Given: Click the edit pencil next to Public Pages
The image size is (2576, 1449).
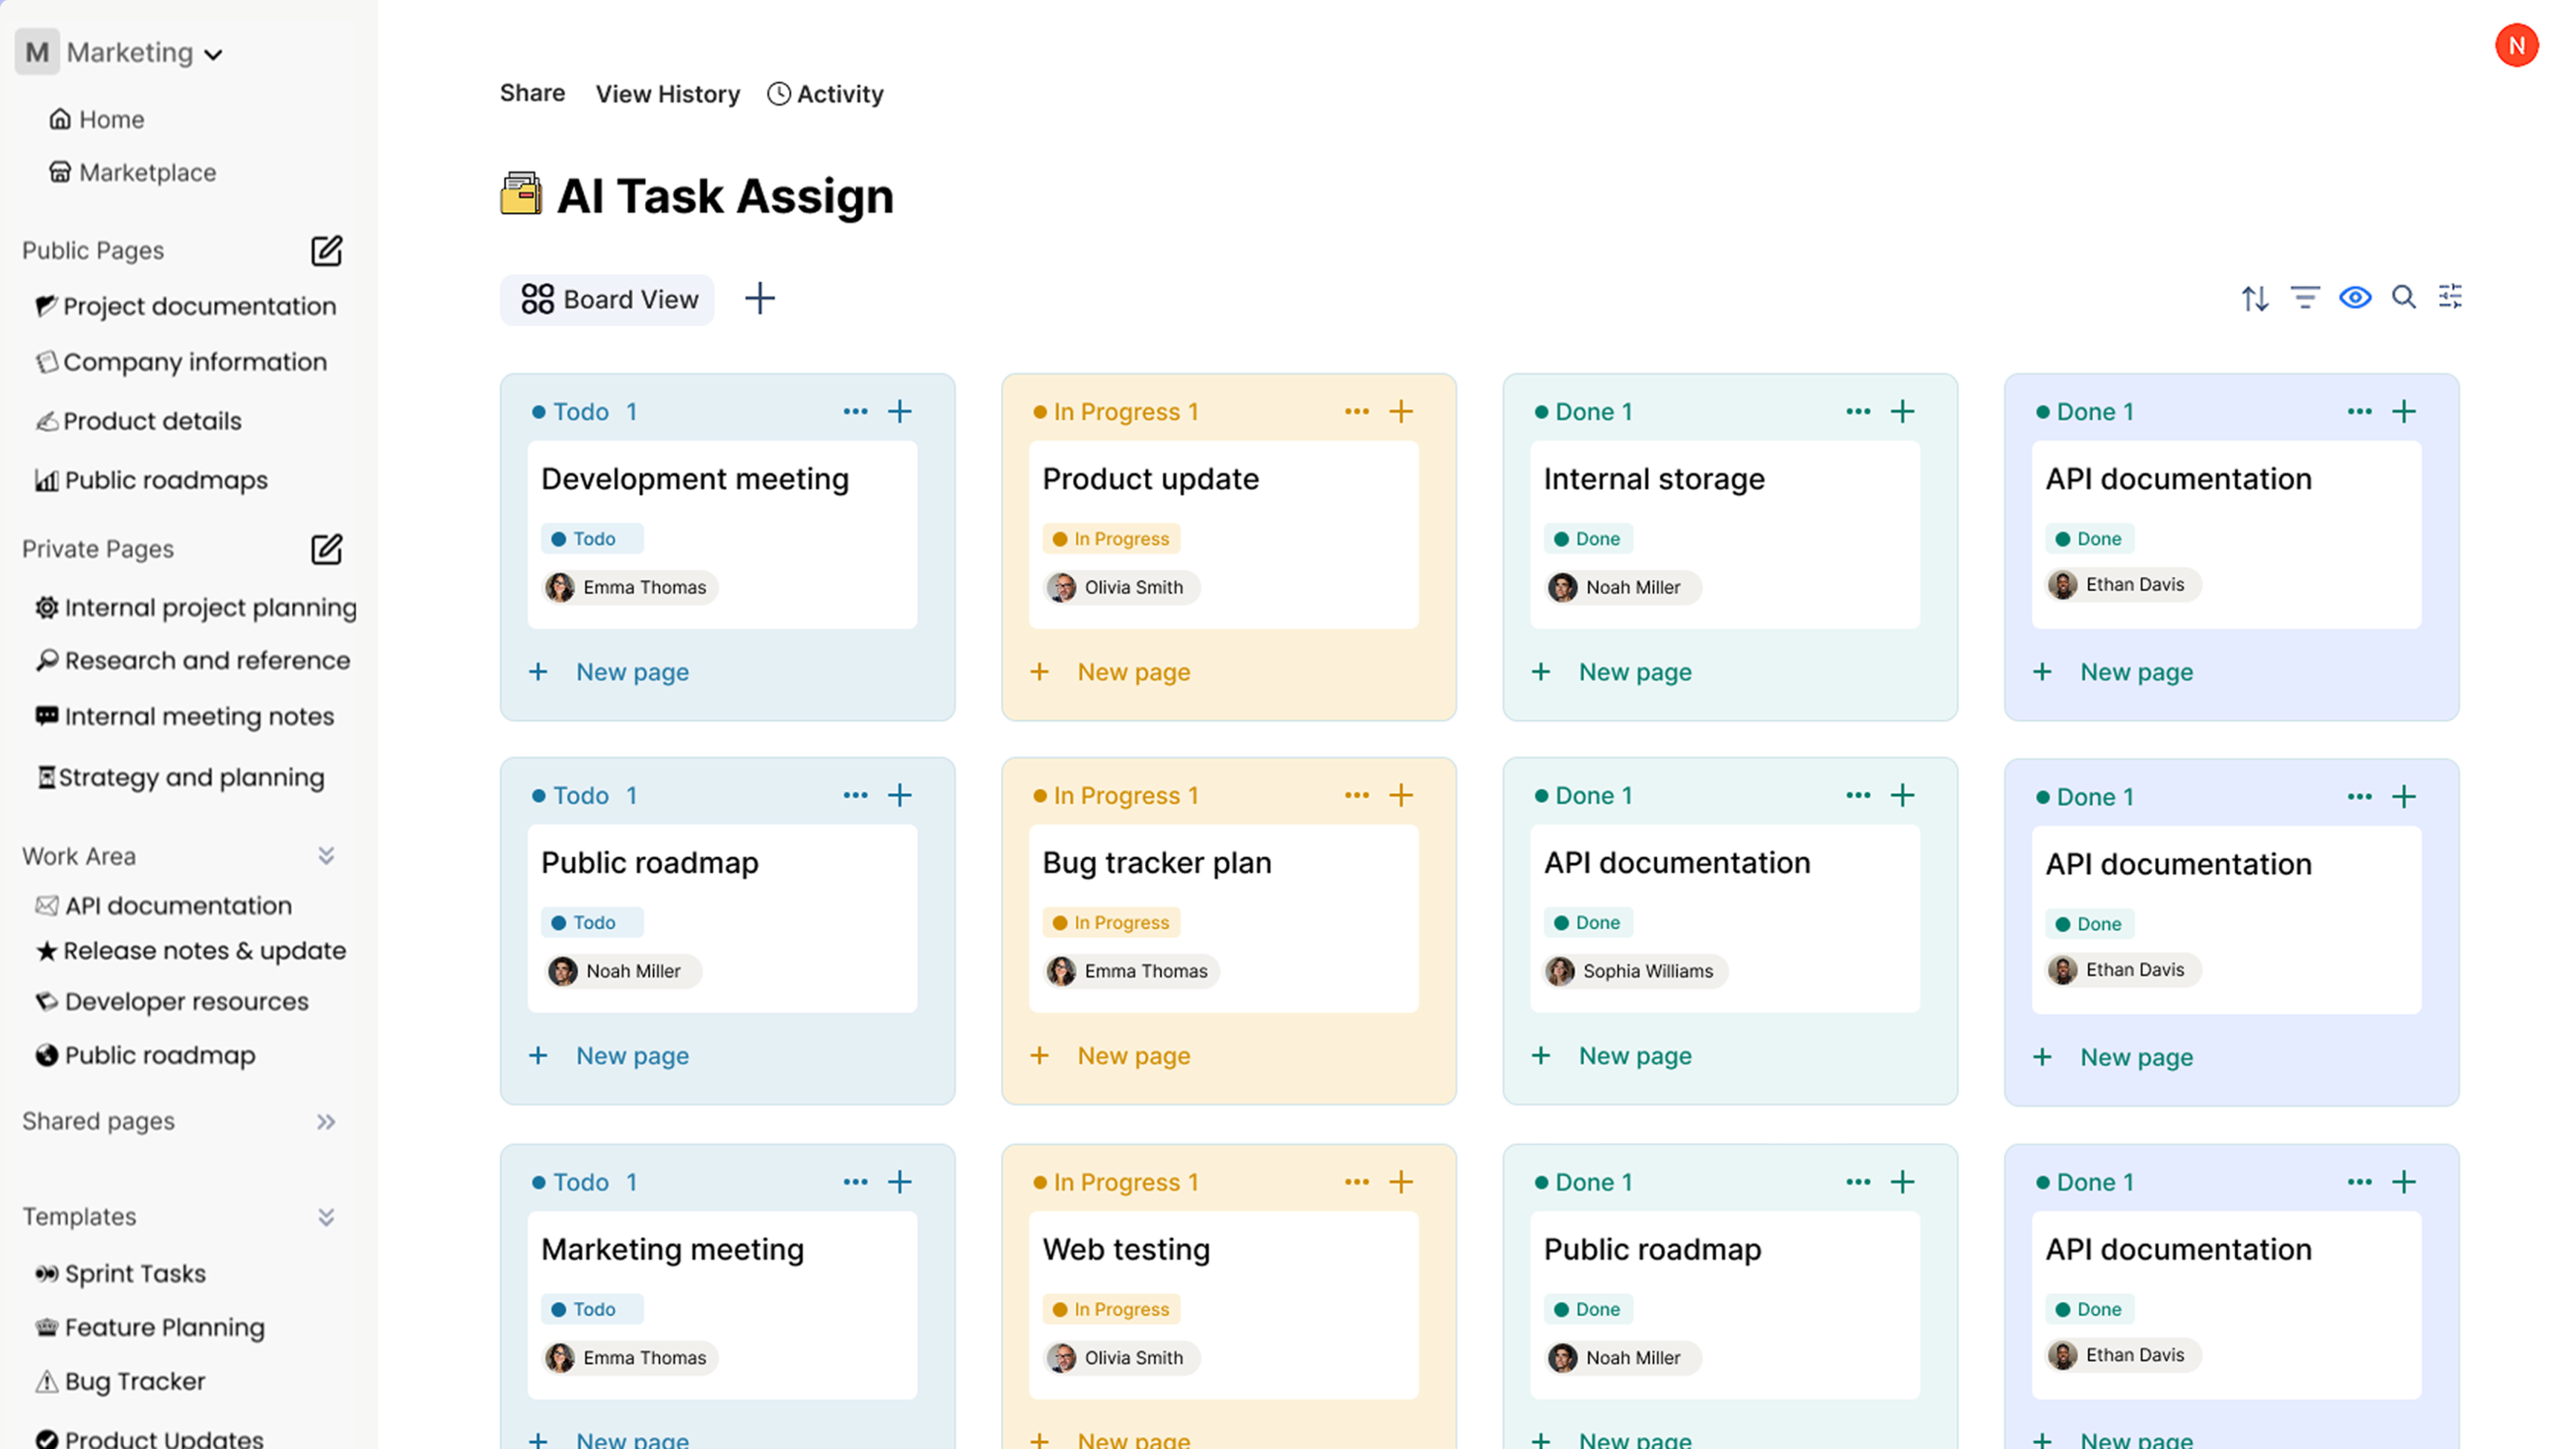Looking at the screenshot, I should (x=326, y=251).
